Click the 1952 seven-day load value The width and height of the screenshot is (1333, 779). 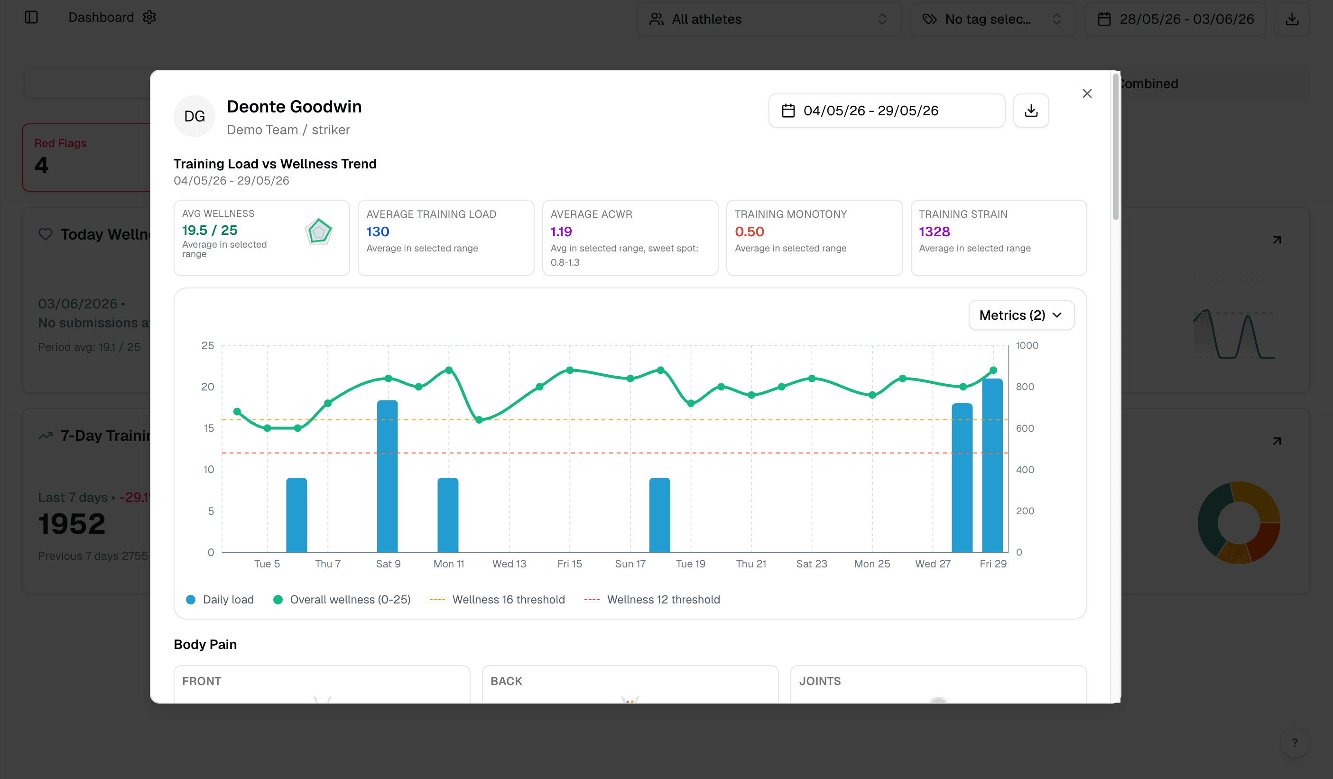[72, 524]
